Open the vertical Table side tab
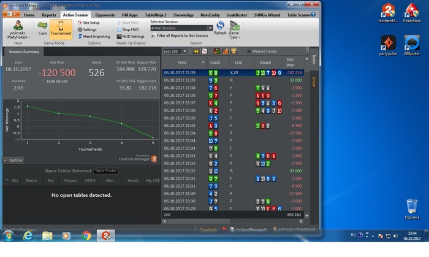 (x=314, y=59)
